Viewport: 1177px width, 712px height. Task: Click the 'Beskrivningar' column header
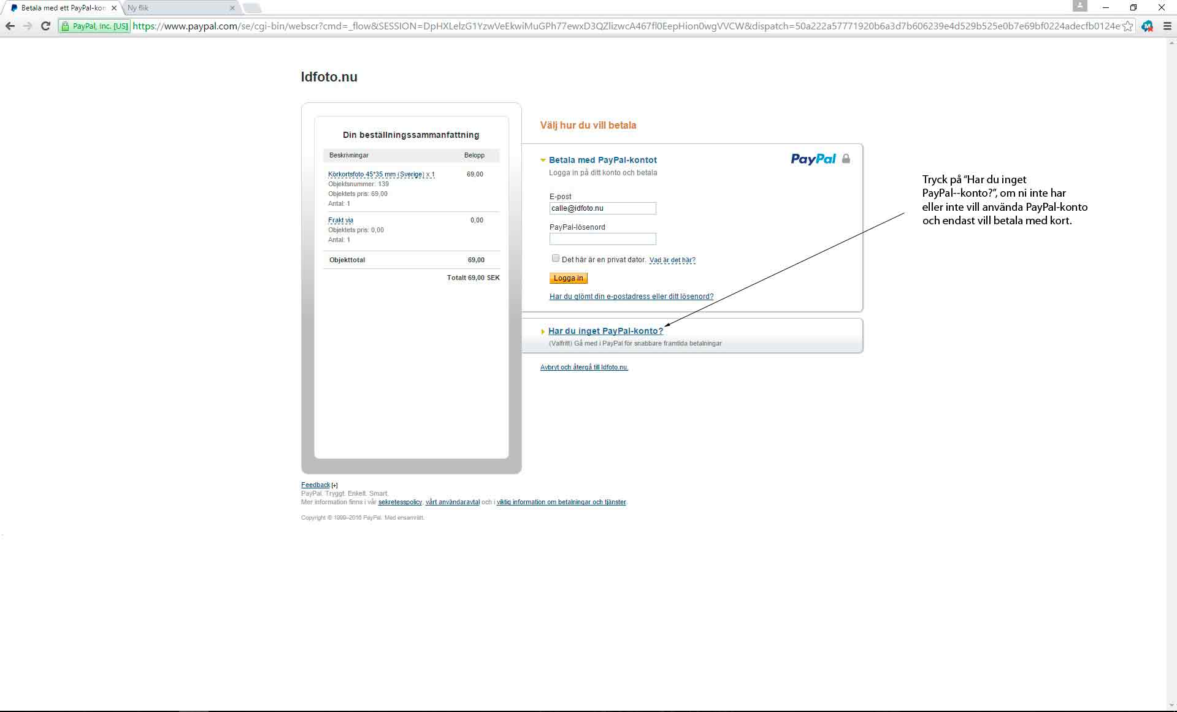point(349,155)
